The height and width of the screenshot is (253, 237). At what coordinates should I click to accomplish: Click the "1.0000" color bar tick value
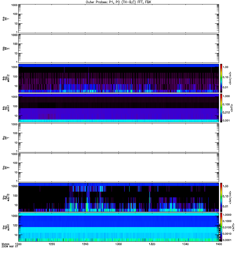[227, 215]
